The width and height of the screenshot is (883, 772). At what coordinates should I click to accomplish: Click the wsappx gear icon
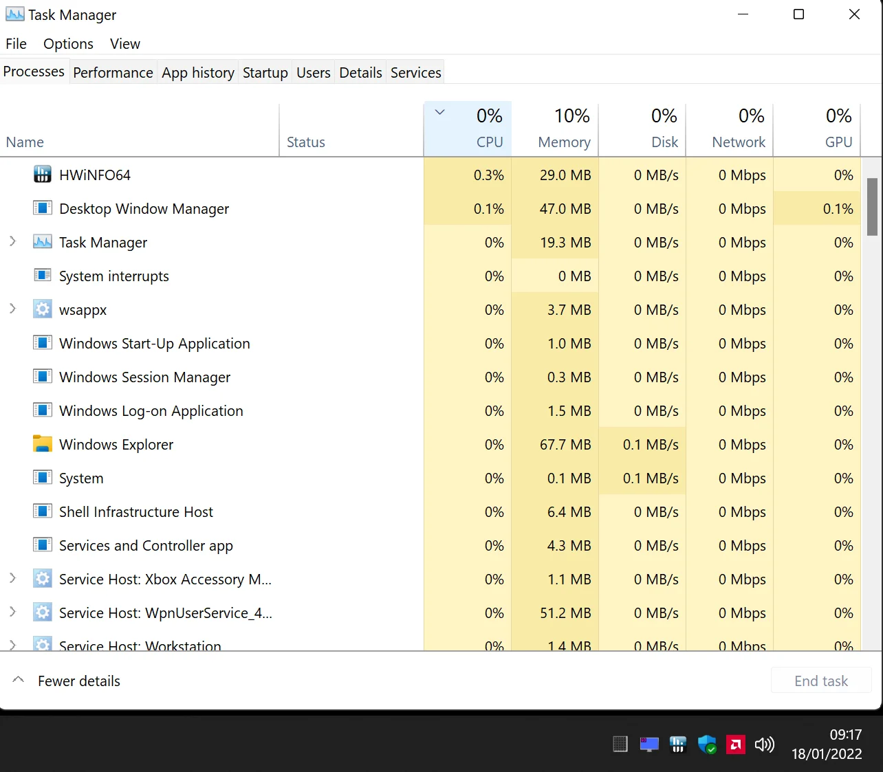pos(43,309)
